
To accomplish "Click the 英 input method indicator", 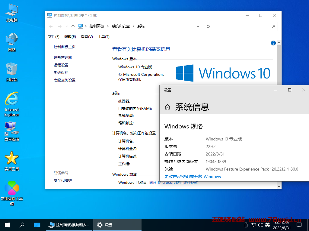I will point(267,225).
